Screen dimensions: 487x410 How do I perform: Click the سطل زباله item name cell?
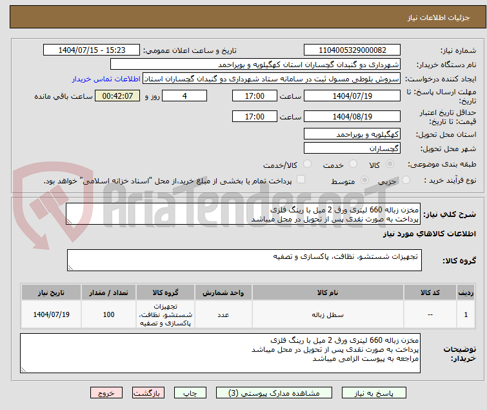[x=328, y=314]
